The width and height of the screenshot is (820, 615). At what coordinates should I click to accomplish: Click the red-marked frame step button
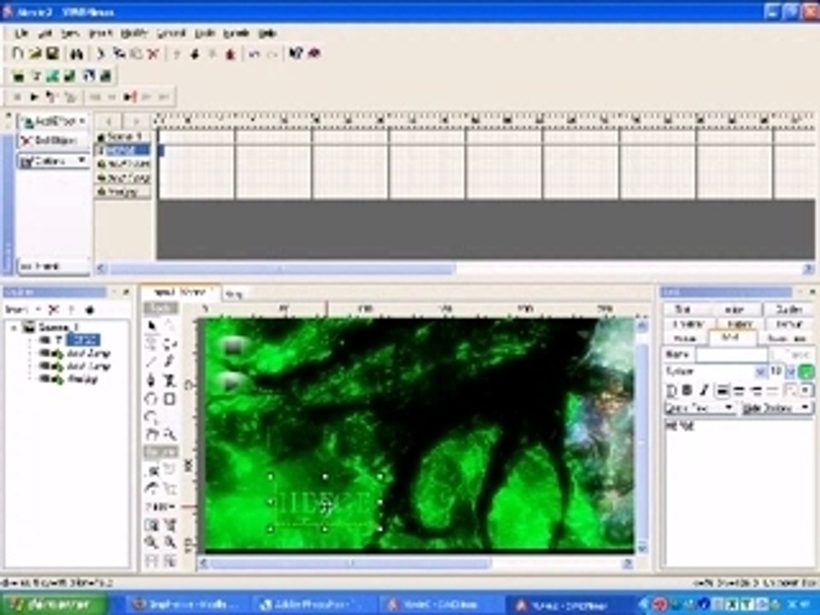pos(130,97)
